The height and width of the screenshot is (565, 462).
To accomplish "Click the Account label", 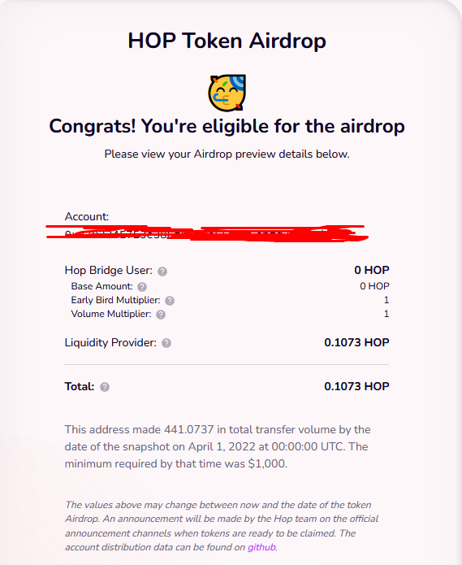I will click(87, 216).
